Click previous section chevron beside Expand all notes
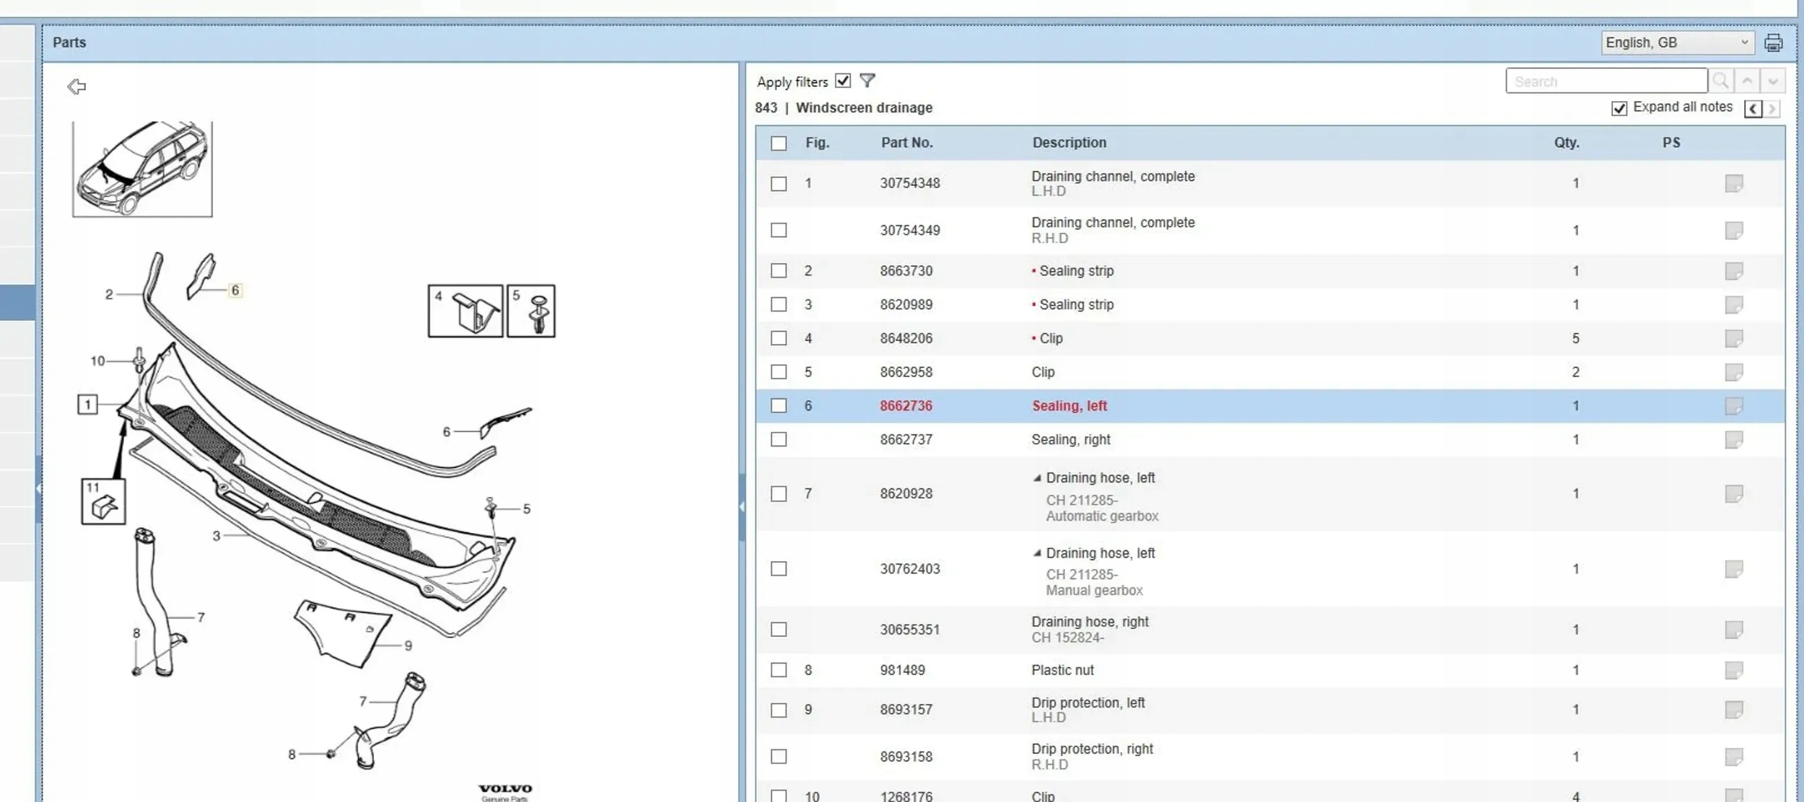1804x802 pixels. tap(1753, 109)
